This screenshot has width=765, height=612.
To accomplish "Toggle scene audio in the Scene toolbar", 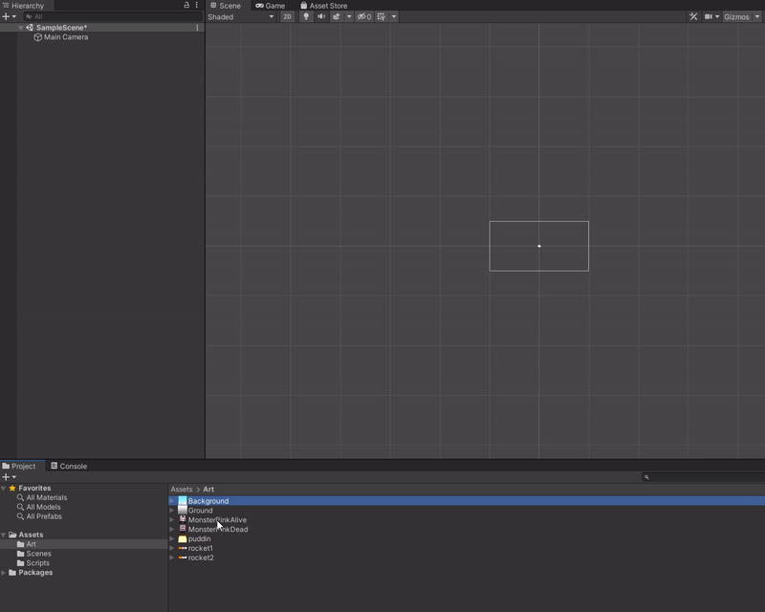I will (320, 16).
